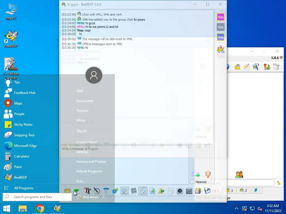Click the group members icon in chat sidebar
Screen dimensions: 286x214
(221, 50)
